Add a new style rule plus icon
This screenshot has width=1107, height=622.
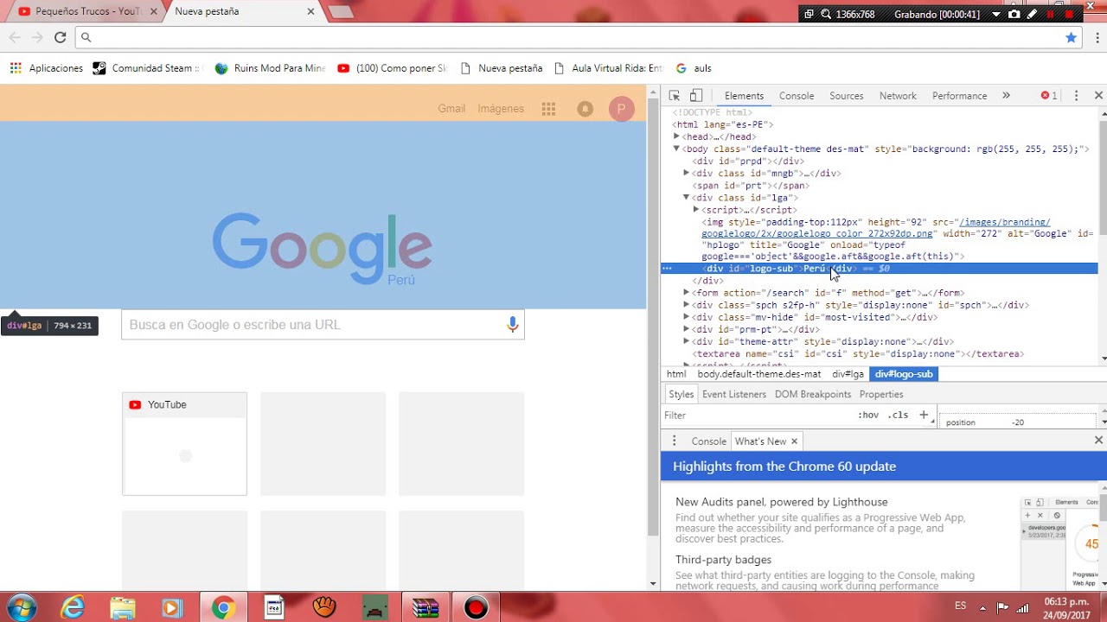924,416
